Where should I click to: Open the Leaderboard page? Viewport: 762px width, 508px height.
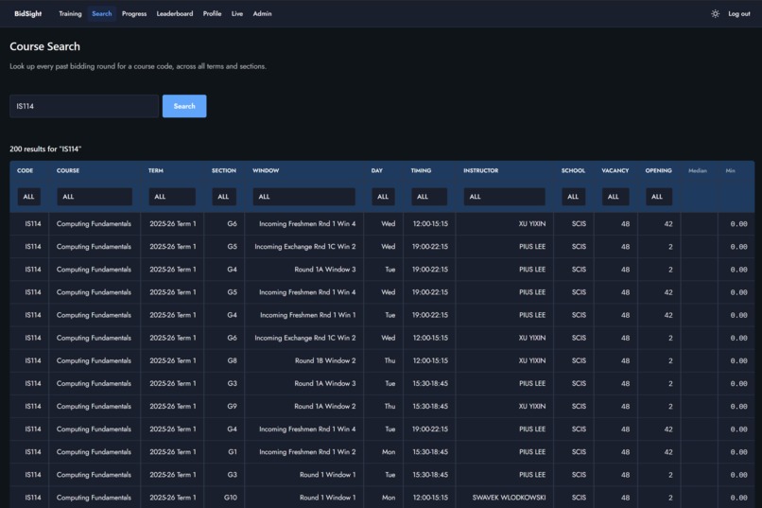pos(175,13)
